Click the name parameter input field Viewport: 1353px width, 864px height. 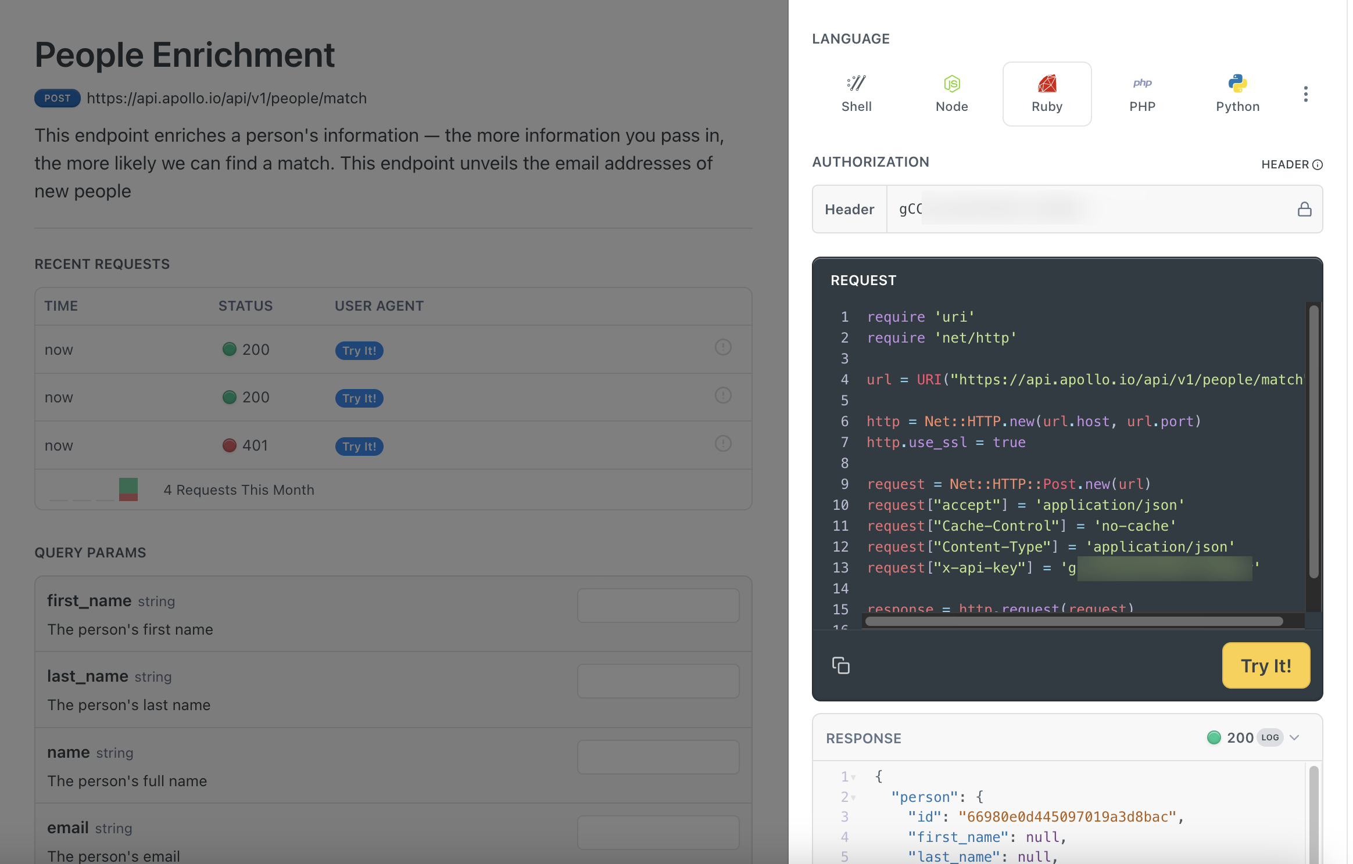[658, 757]
